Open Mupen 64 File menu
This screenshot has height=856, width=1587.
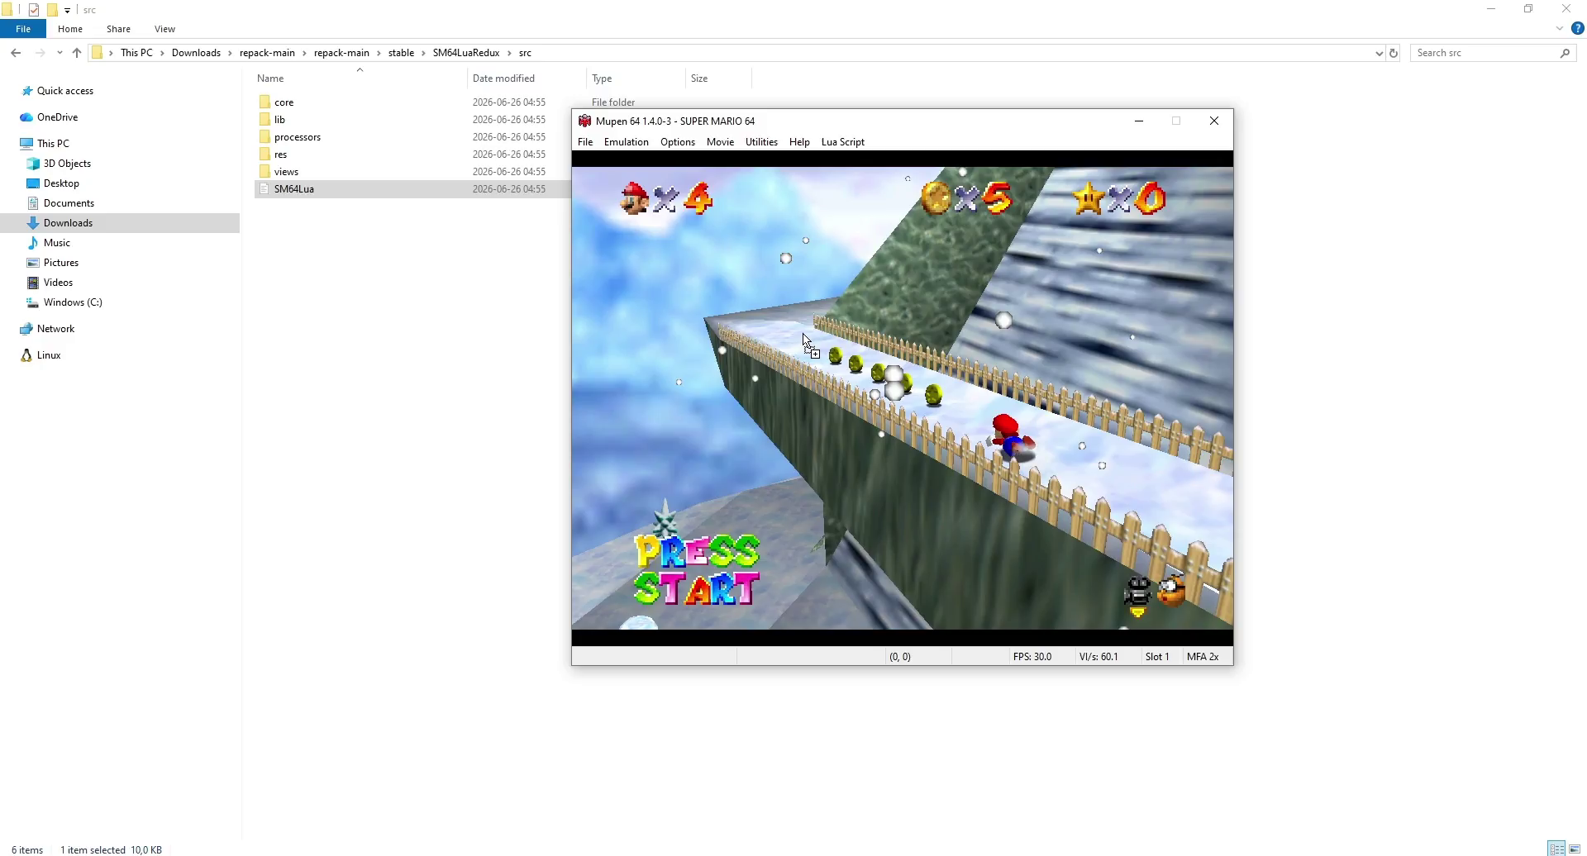(x=585, y=142)
